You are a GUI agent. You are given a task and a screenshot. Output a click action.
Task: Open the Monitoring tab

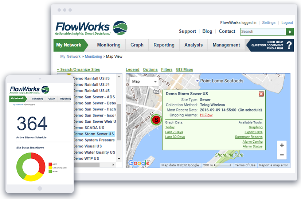[109, 45]
